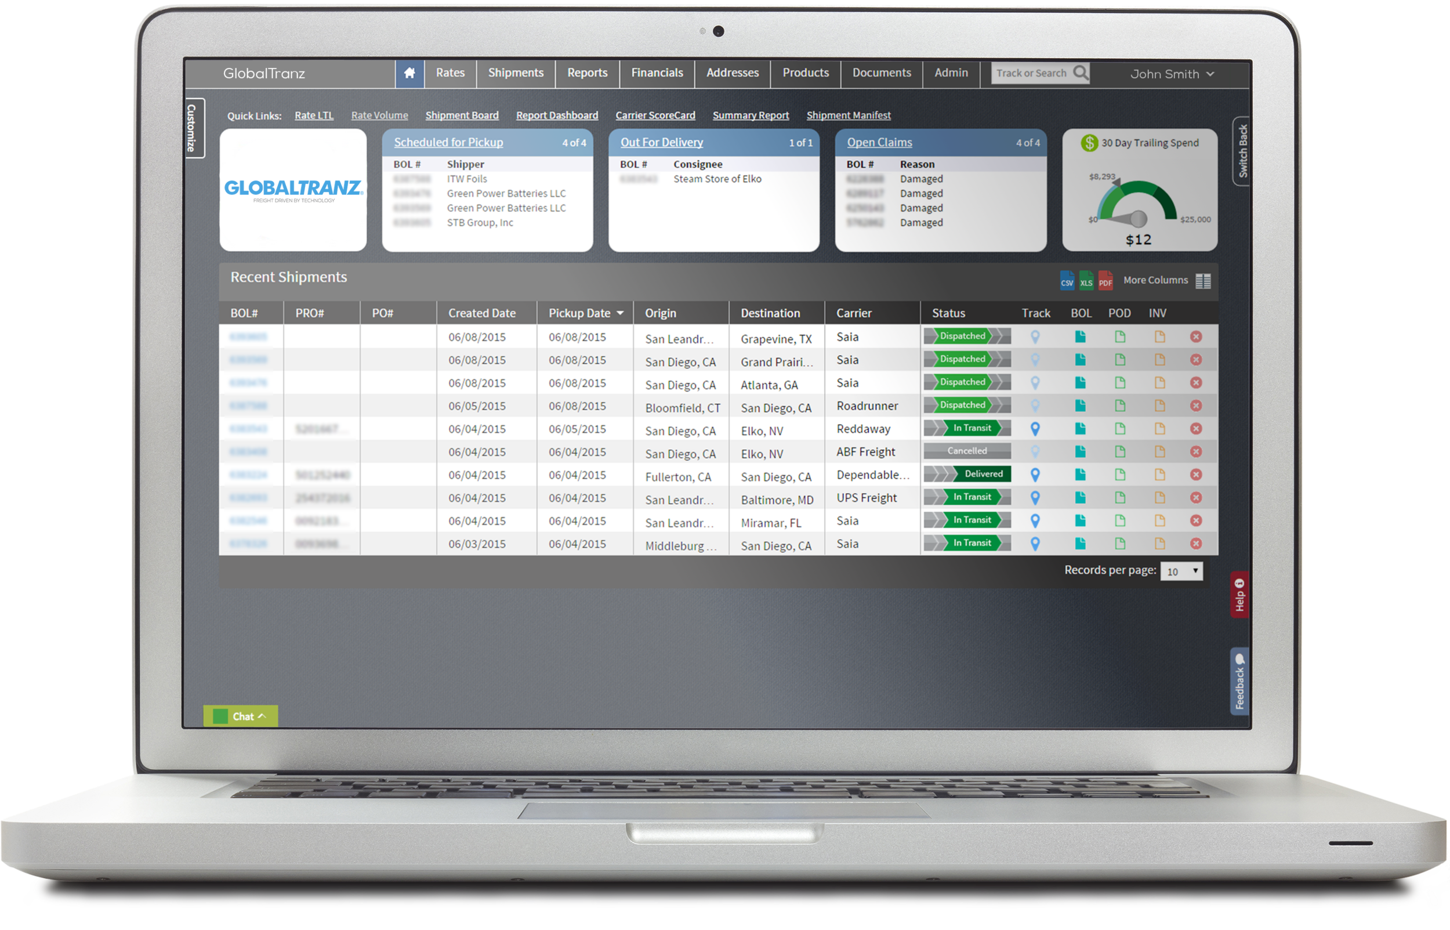Sort by the Carrier column header
The image size is (1450, 930).
click(854, 313)
